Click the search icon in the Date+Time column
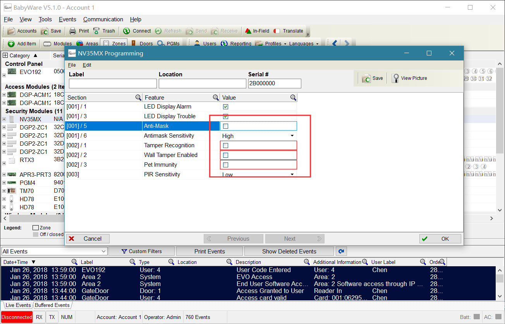505x324 pixels. click(x=74, y=262)
